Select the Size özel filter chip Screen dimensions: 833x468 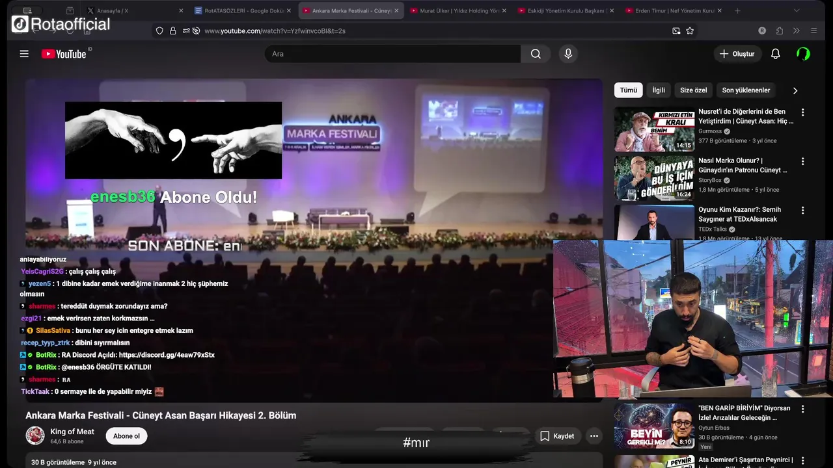(693, 90)
